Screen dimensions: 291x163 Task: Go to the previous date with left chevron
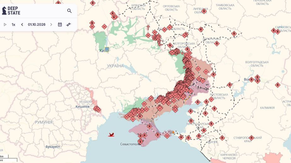[22, 24]
